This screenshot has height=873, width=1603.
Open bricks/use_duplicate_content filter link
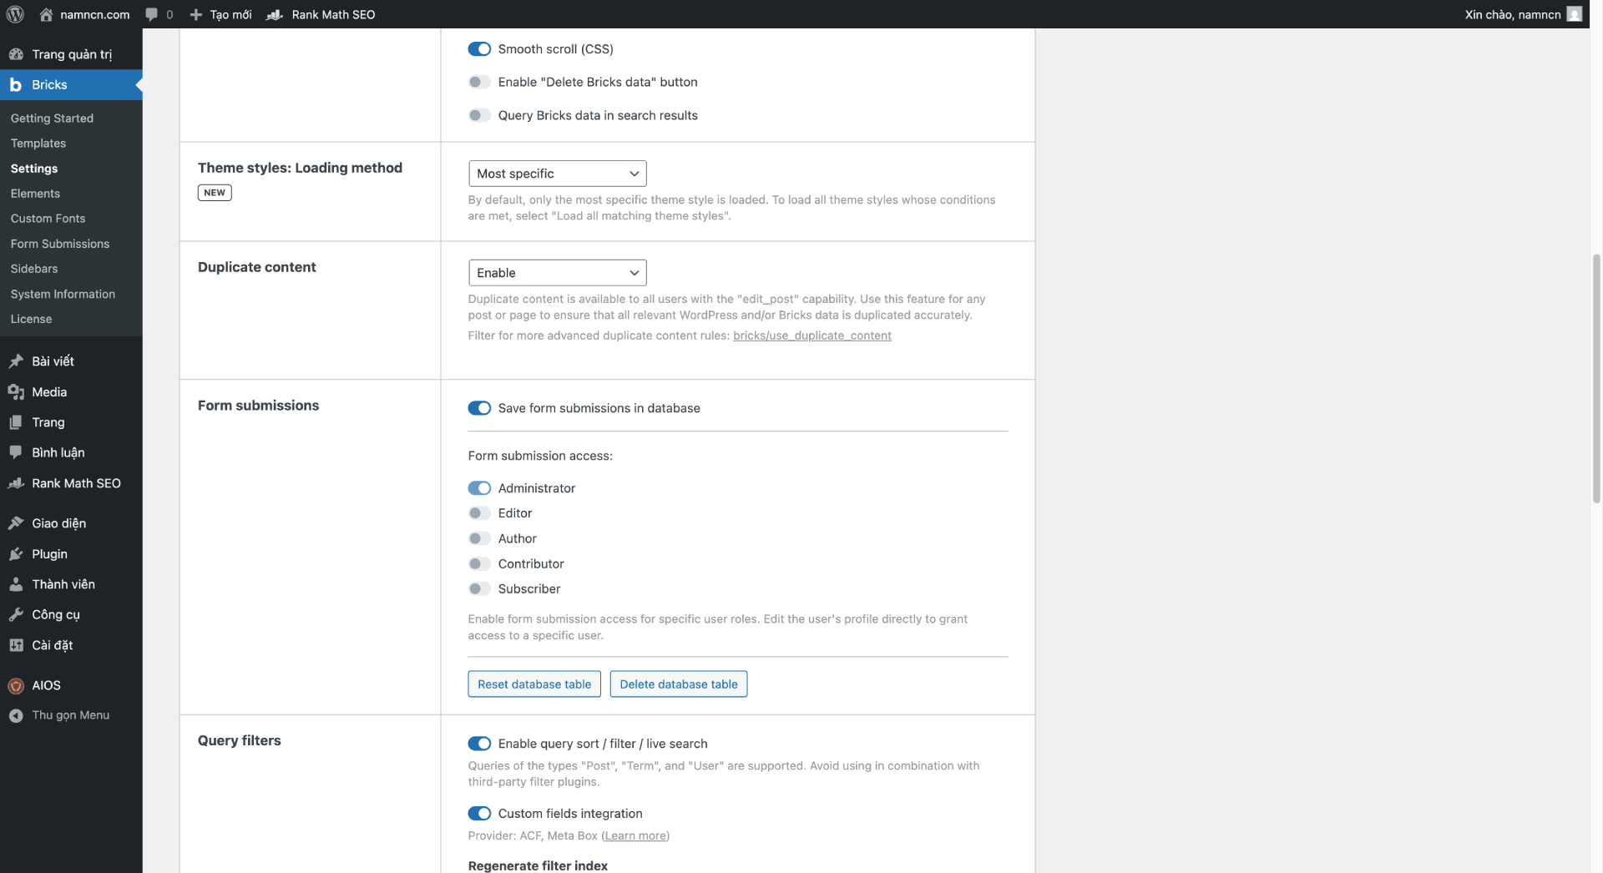[812, 336]
